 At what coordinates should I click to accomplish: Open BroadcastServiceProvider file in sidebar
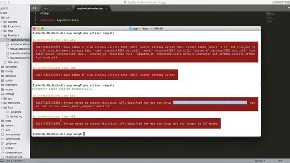pos(20,49)
